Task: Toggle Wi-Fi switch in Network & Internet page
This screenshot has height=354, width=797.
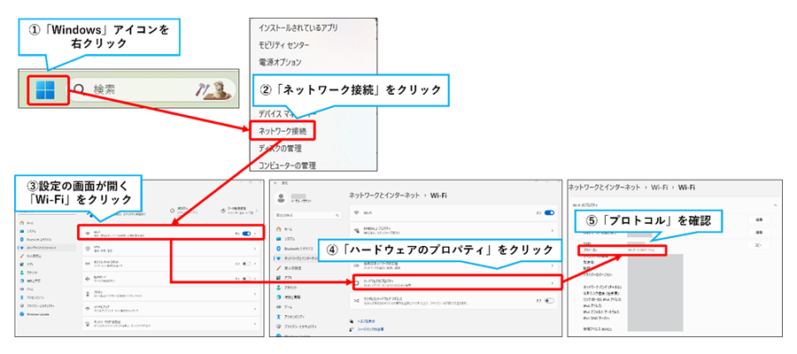Action: (246, 233)
